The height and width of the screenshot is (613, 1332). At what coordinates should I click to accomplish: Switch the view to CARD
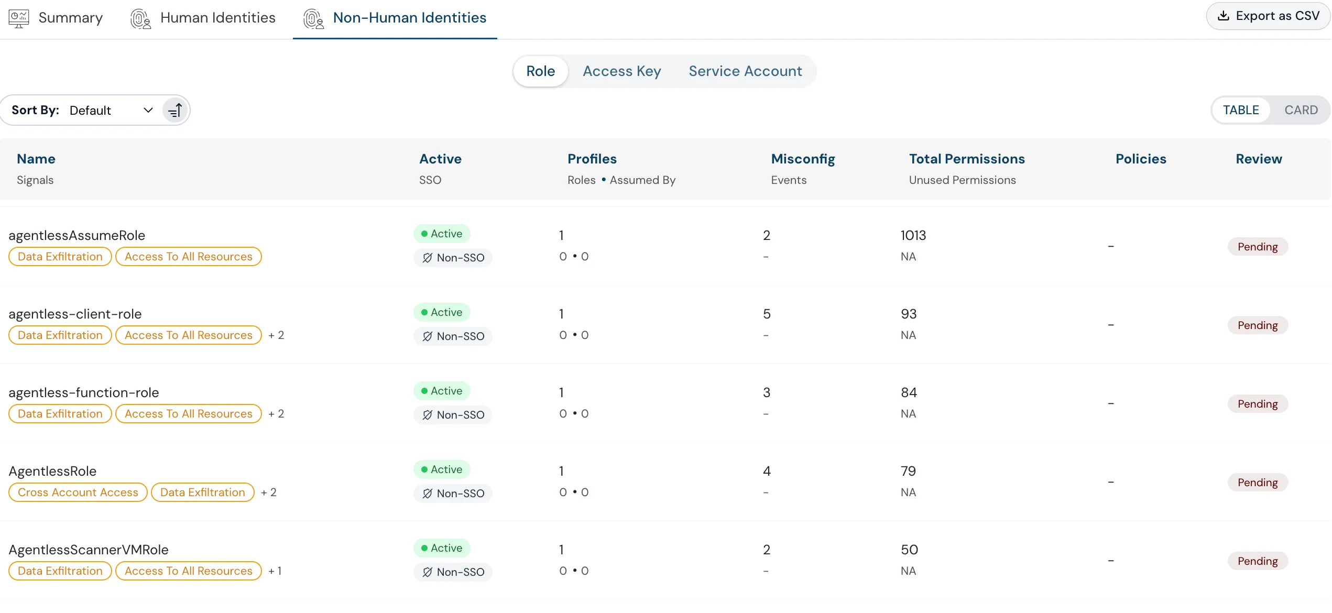[x=1302, y=110]
